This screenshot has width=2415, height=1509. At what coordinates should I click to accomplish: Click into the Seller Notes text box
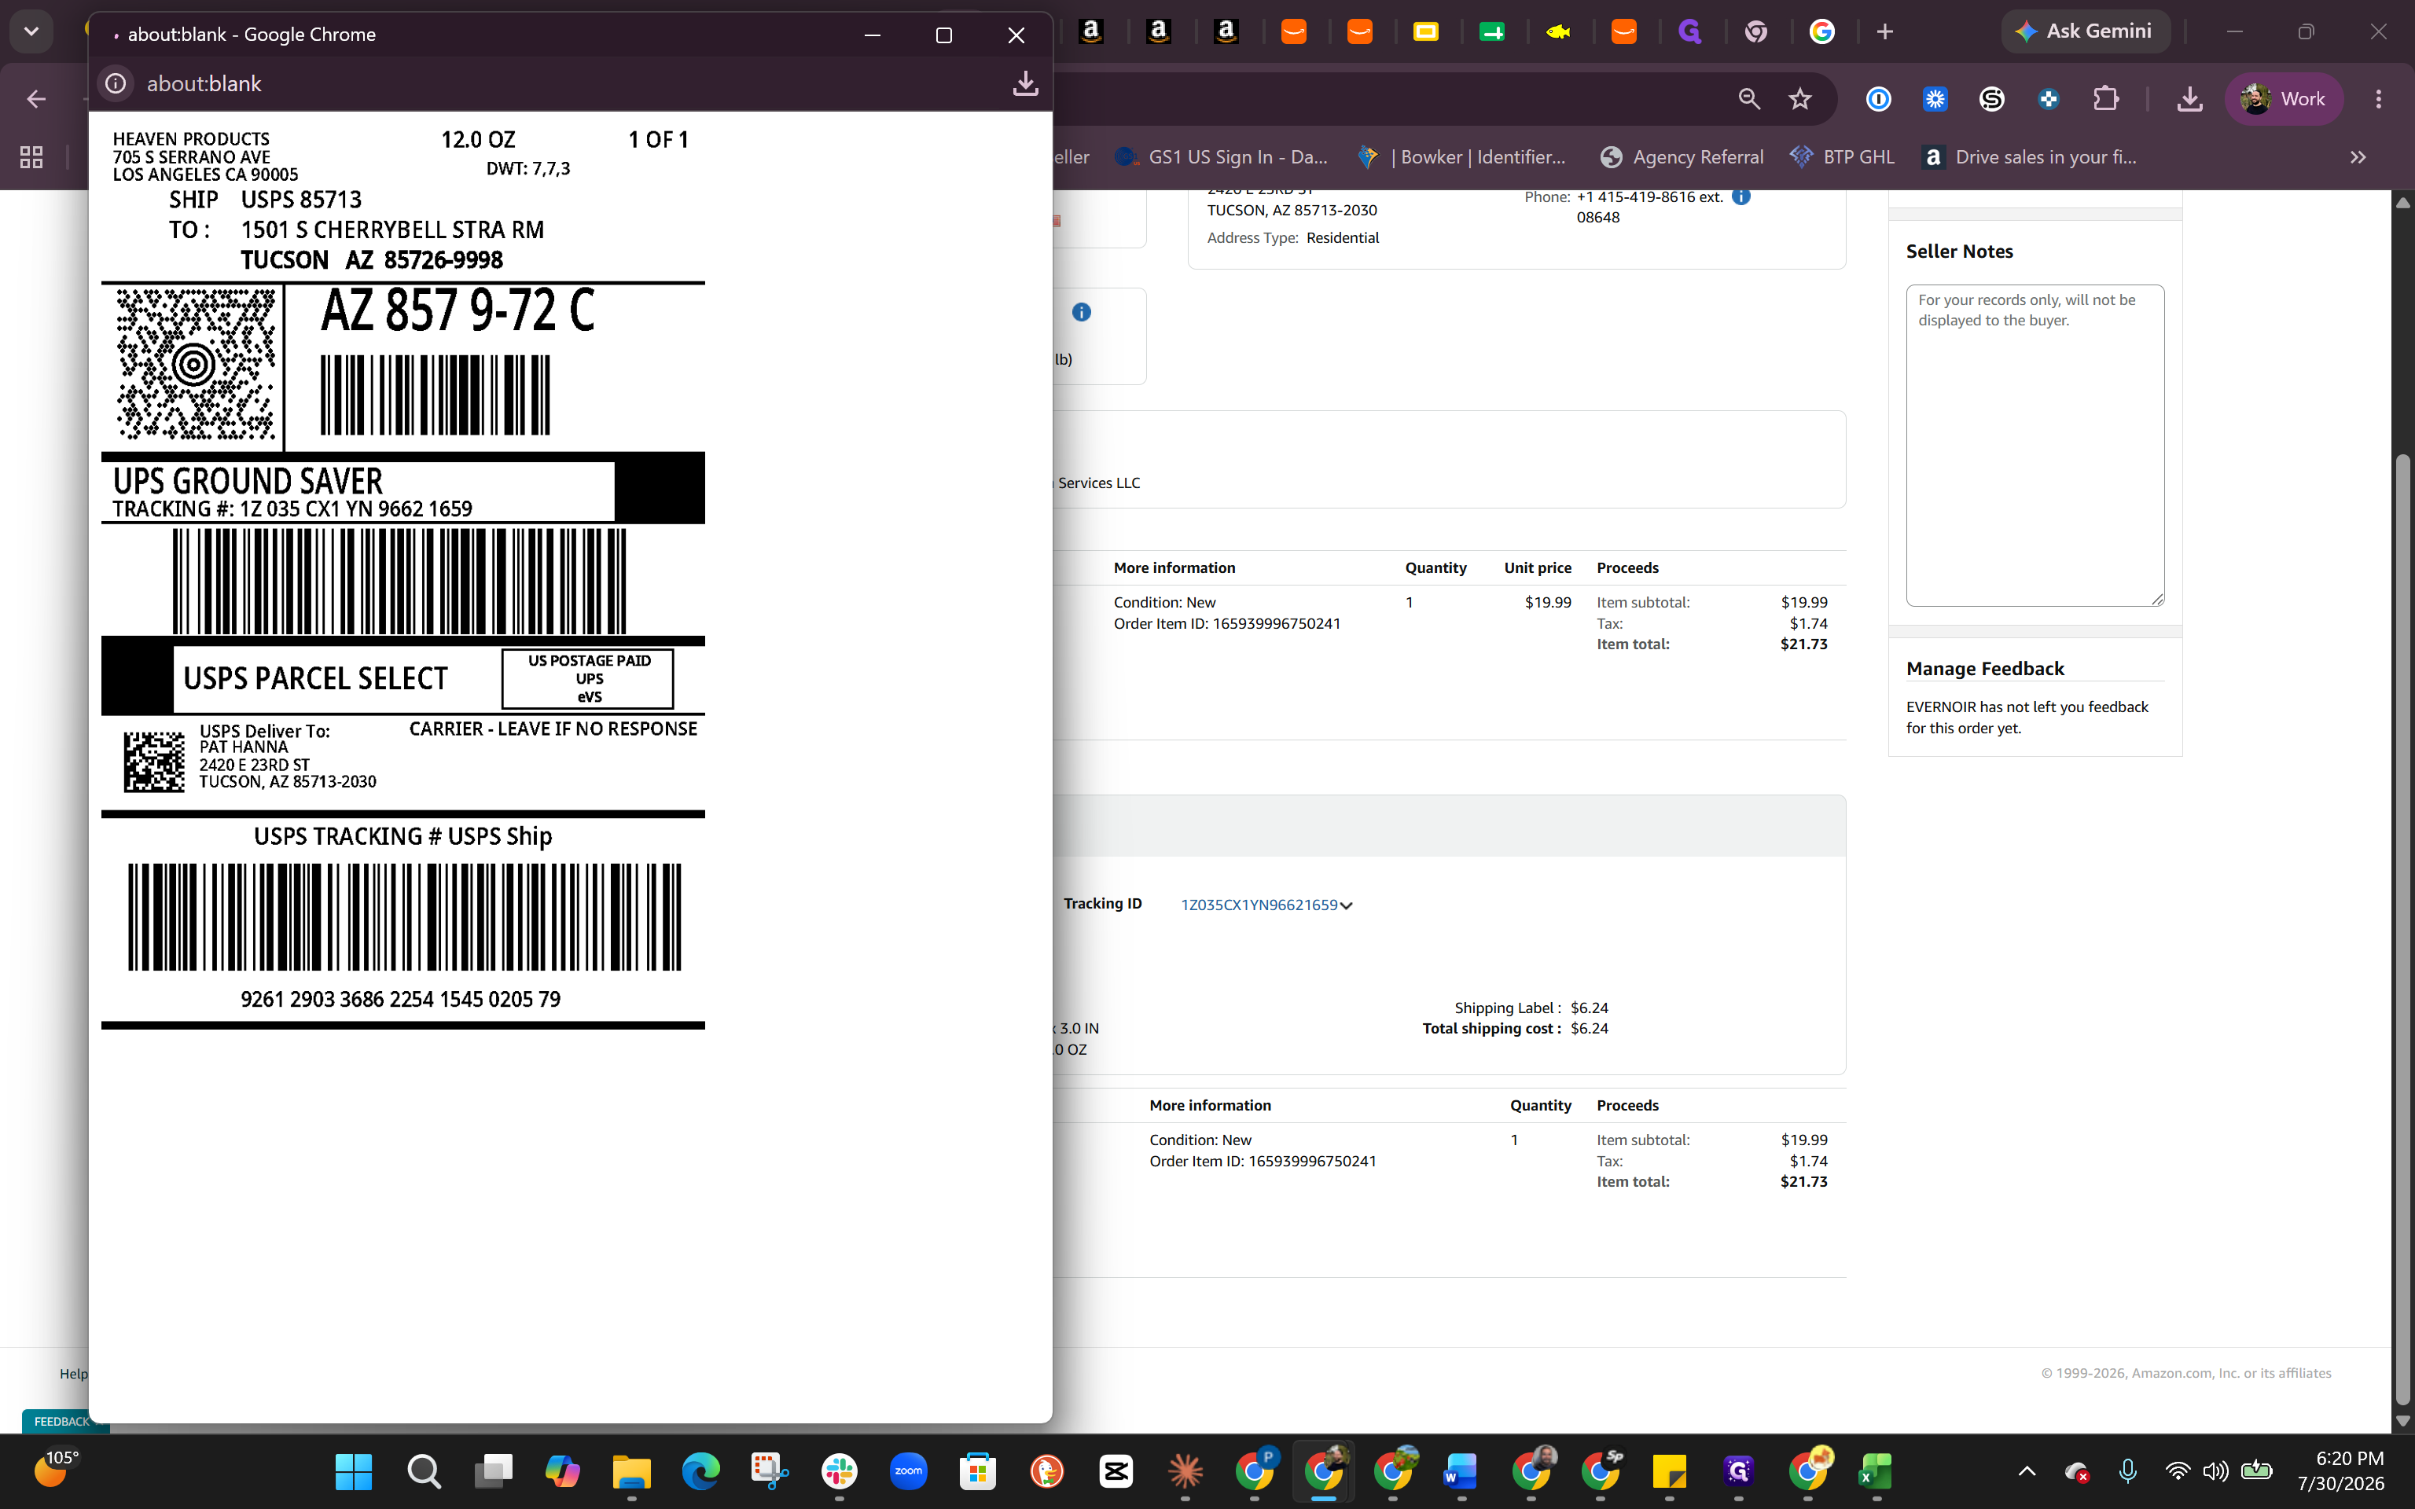click(2035, 445)
